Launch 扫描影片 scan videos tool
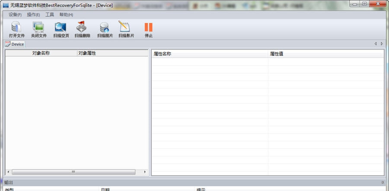Screen dimensions: 389x191 pos(126,30)
